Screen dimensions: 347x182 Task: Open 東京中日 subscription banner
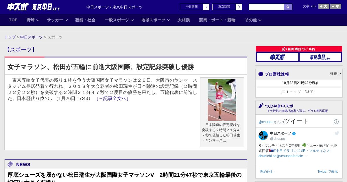click(320, 57)
